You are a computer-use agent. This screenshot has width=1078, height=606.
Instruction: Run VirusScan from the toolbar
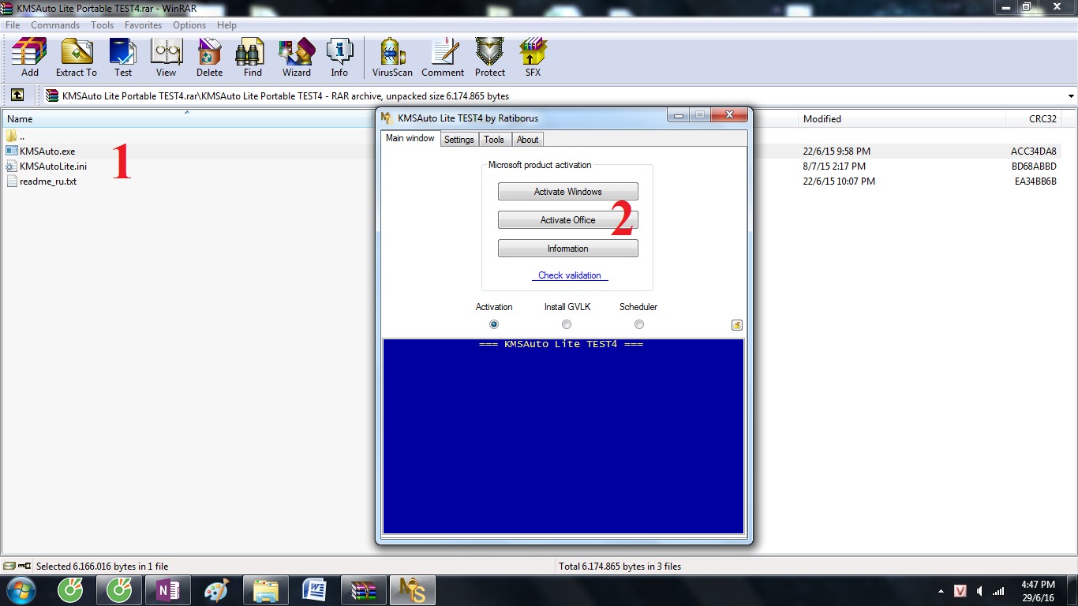tap(392, 58)
